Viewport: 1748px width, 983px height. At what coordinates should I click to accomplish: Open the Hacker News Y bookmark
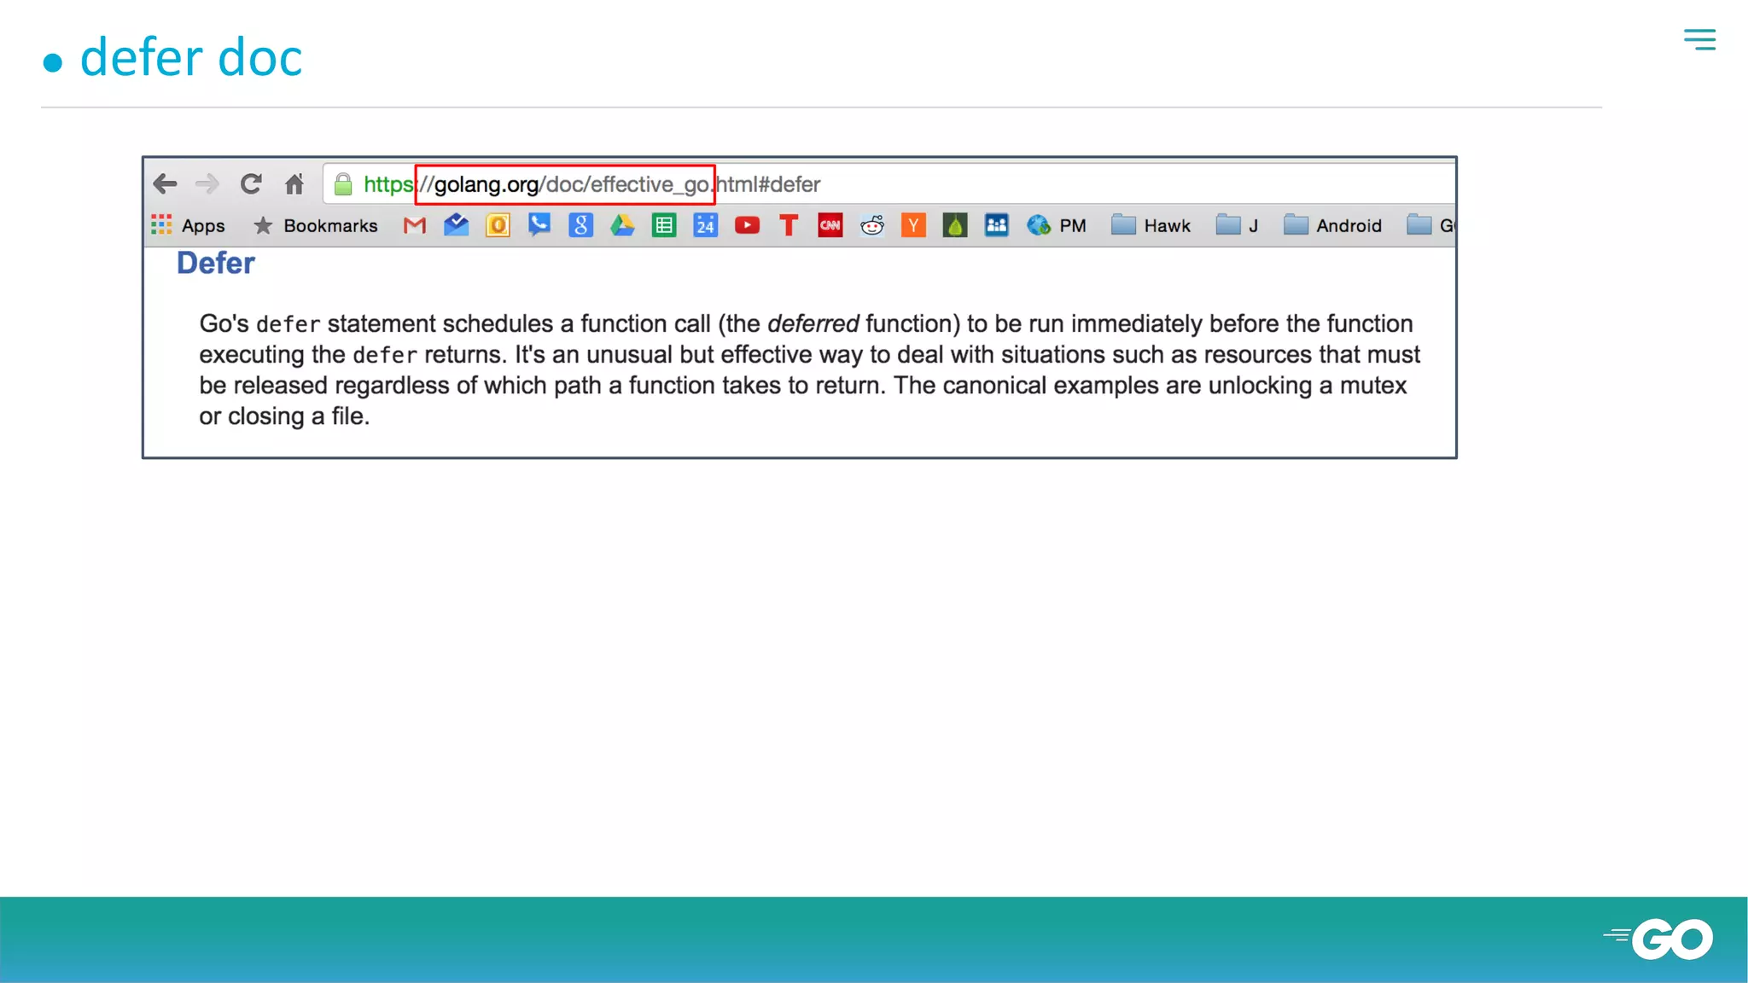(913, 225)
